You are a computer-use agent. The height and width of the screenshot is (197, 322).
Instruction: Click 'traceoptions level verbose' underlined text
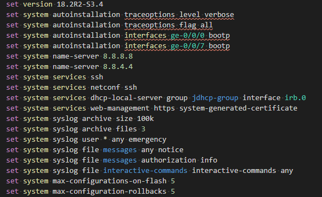tap(179, 15)
